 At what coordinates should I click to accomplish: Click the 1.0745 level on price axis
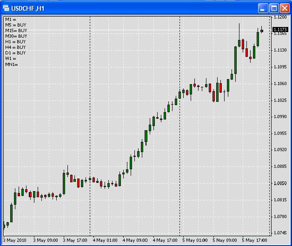click(x=280, y=233)
